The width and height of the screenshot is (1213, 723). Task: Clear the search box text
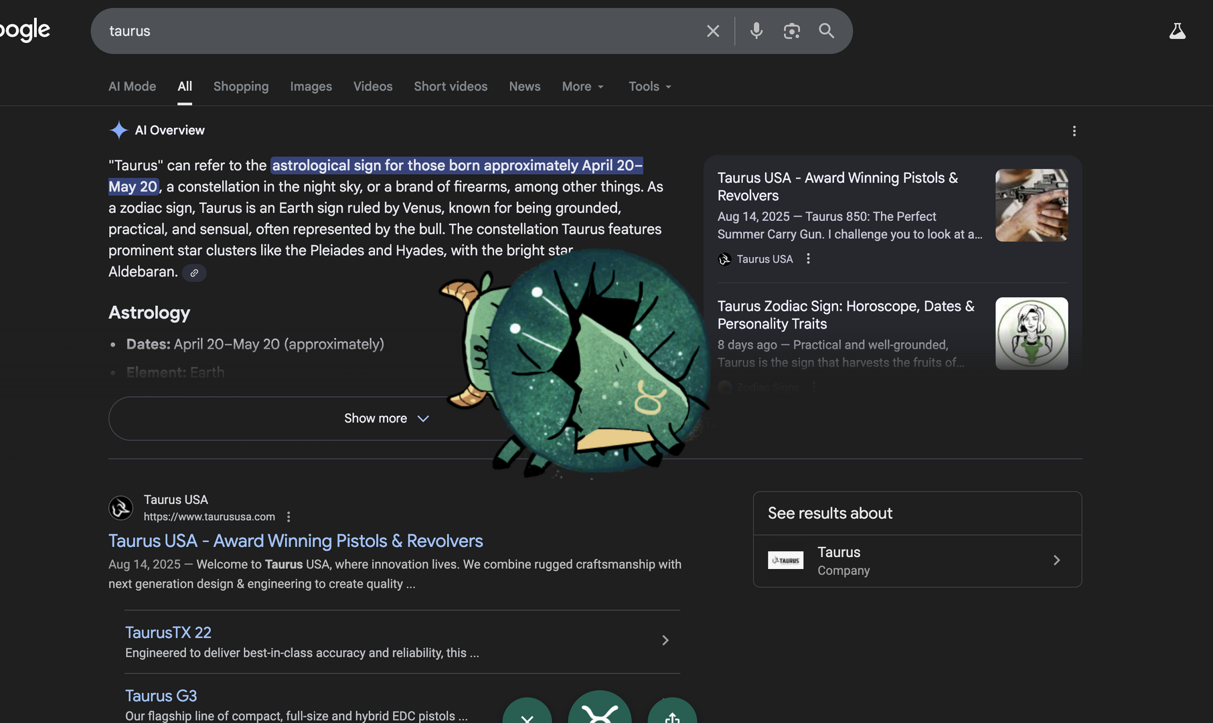coord(713,31)
